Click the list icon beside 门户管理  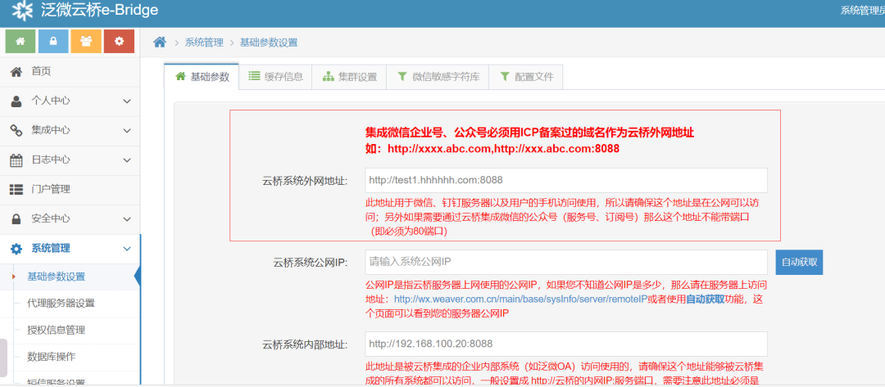click(x=16, y=189)
